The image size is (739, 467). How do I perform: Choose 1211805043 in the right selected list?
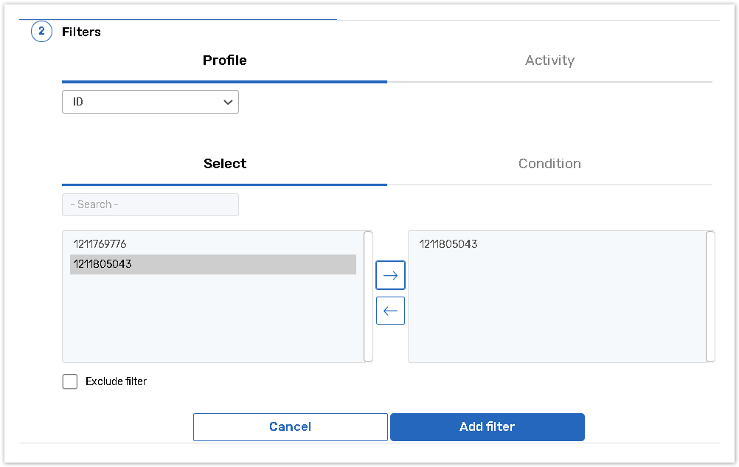448,244
